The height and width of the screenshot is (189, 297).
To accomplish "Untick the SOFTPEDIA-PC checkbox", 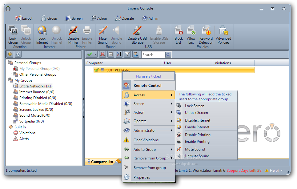I will [x=96, y=70].
